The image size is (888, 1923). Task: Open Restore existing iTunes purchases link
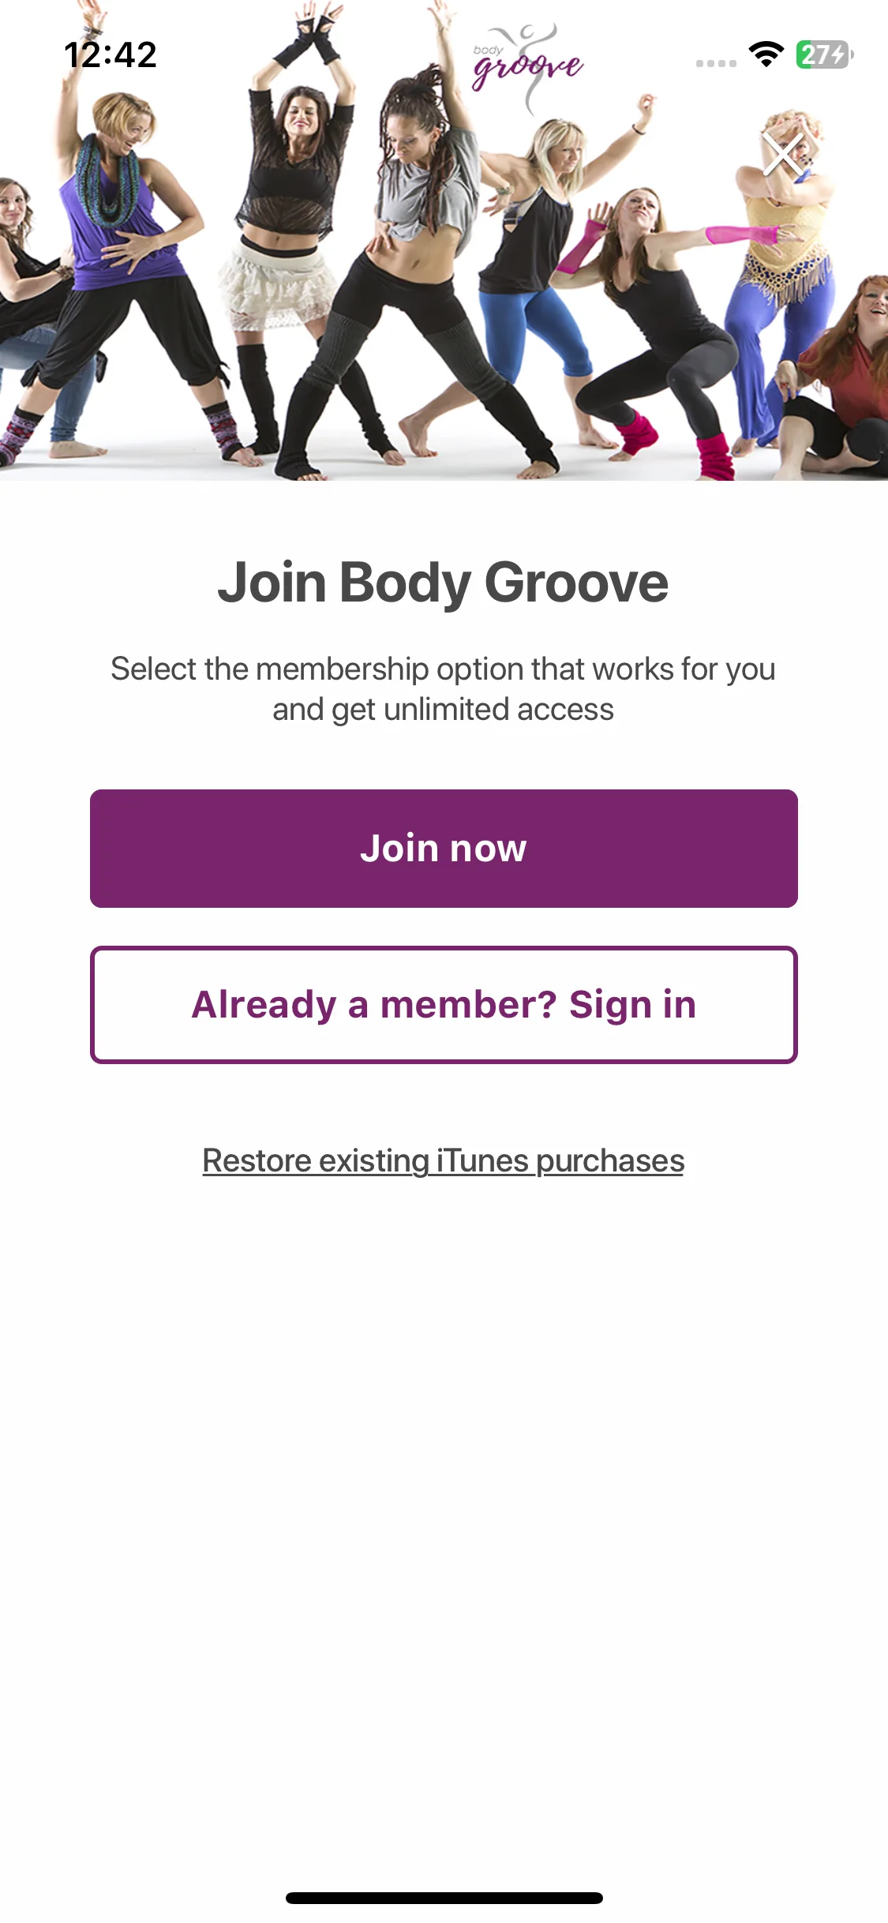(444, 1160)
